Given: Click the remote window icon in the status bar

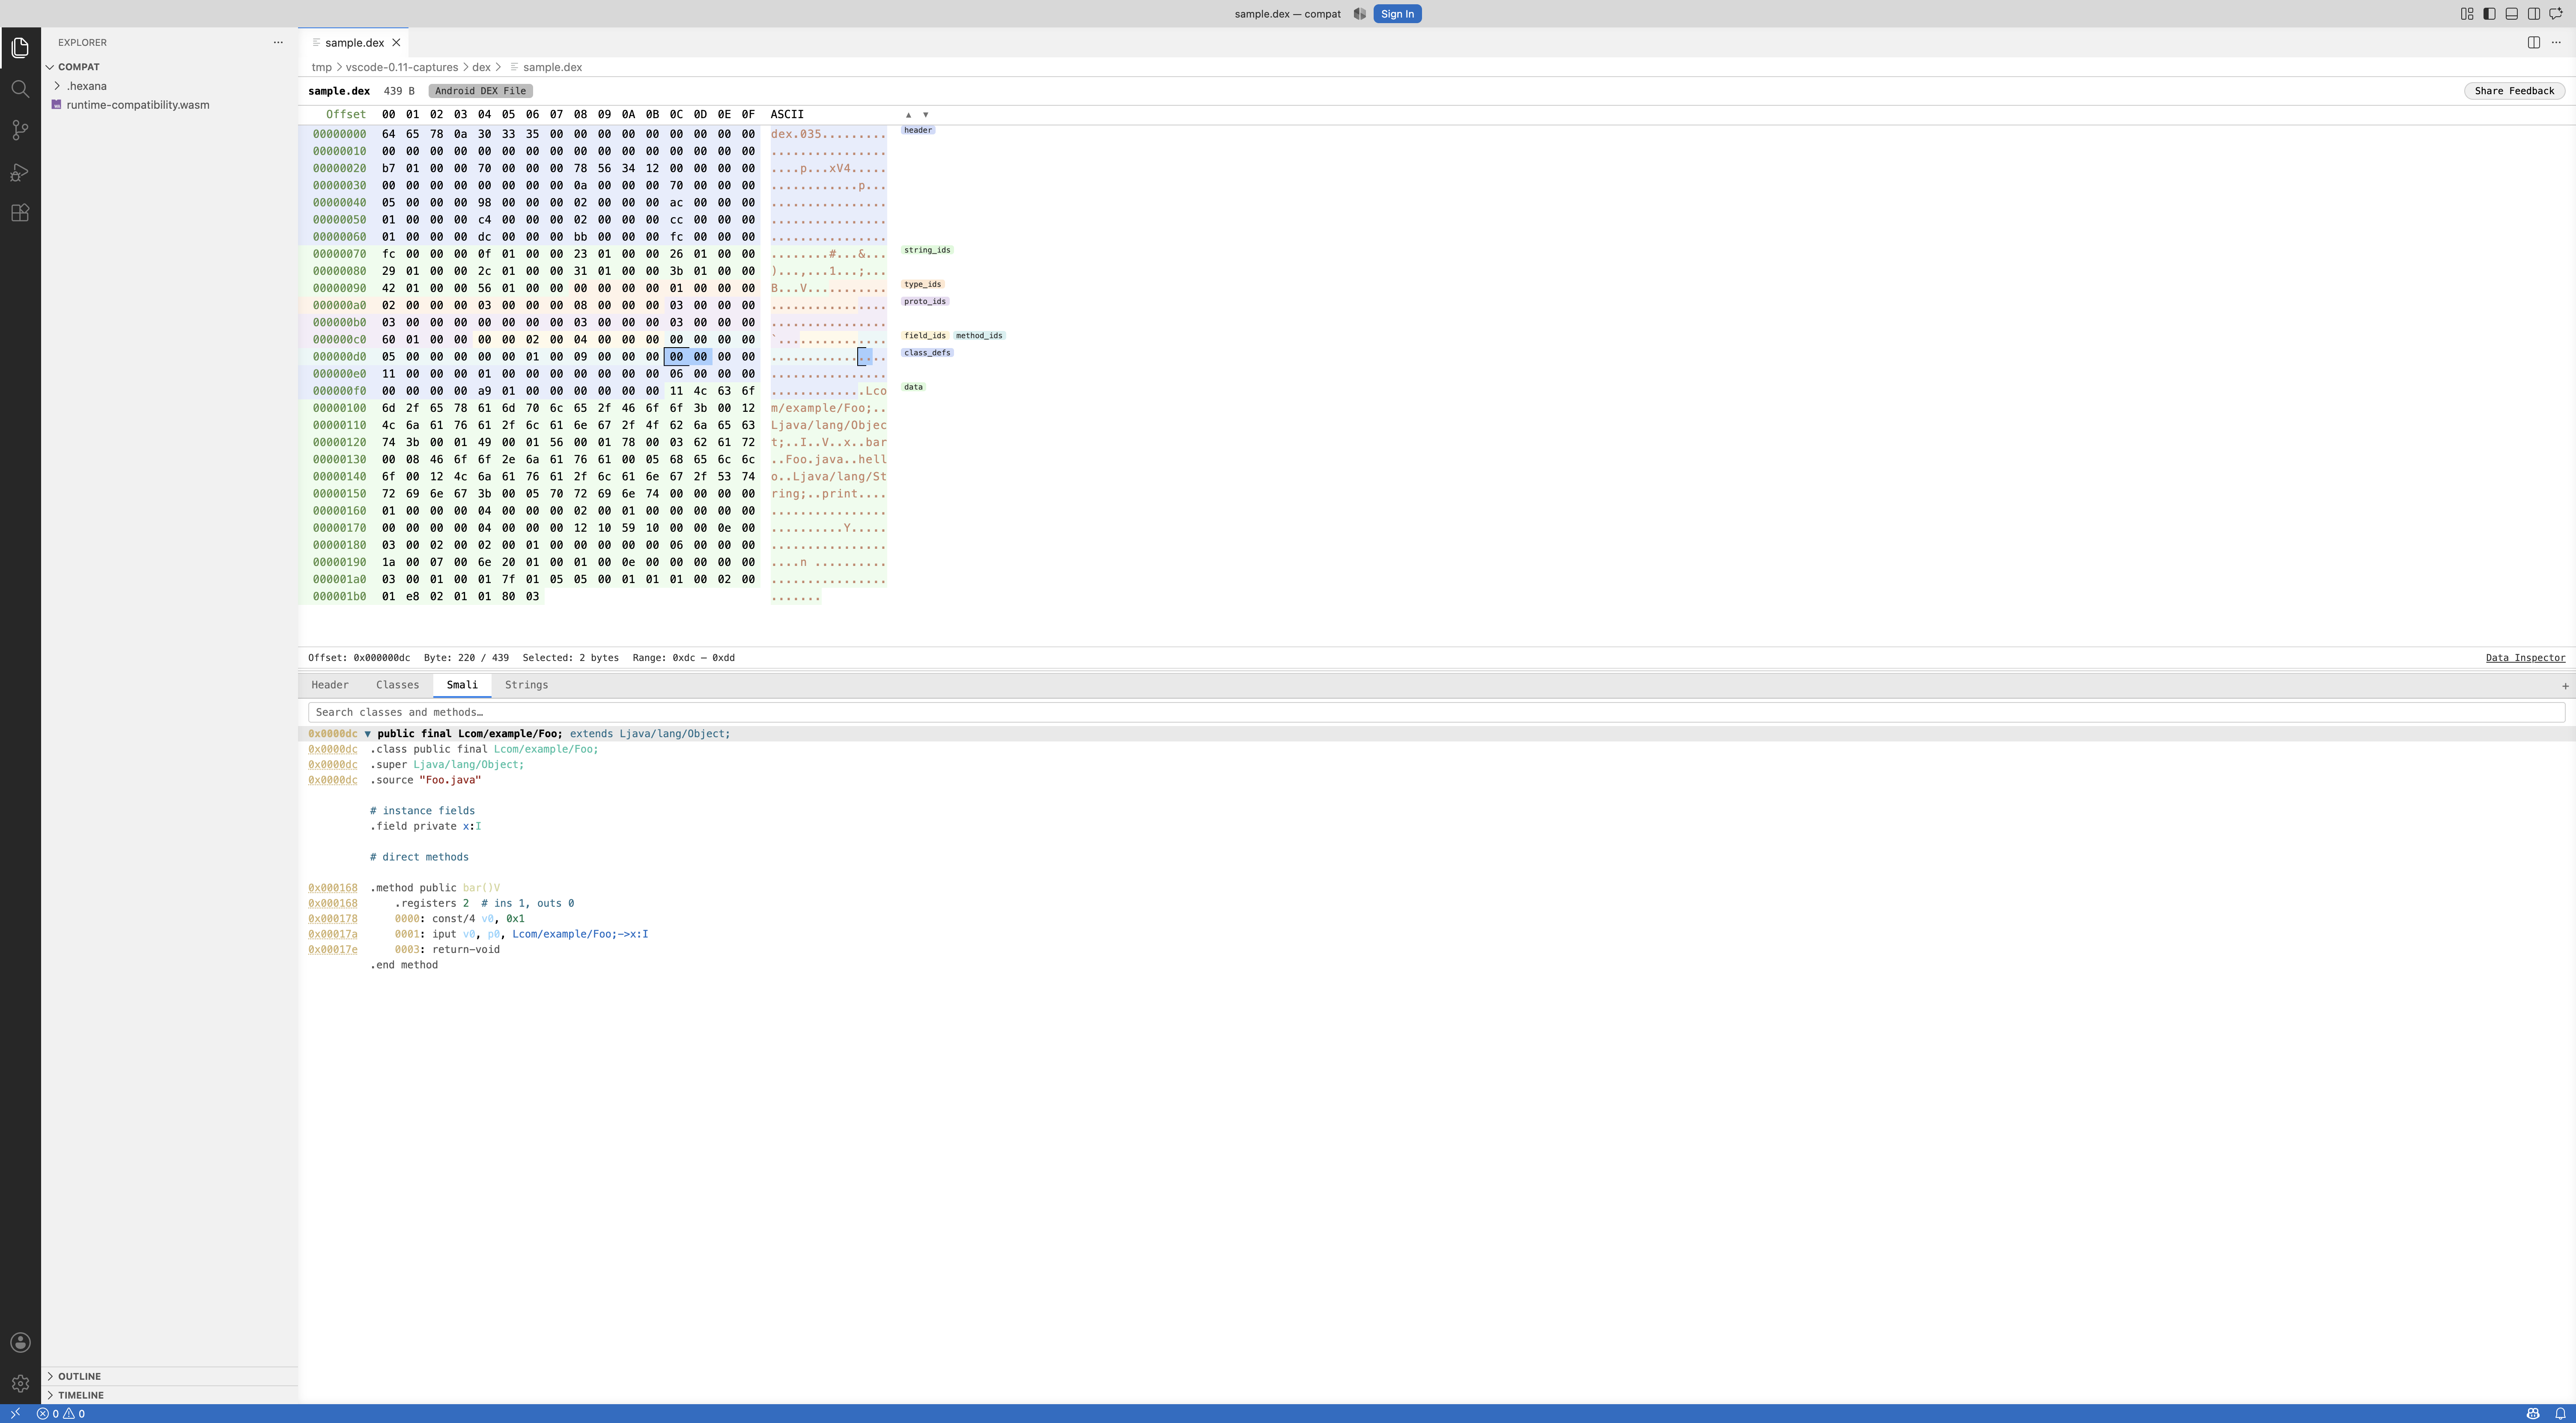Looking at the screenshot, I should [15, 1414].
